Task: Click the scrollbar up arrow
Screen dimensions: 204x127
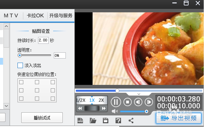Action: pyautogui.click(x=6, y=26)
